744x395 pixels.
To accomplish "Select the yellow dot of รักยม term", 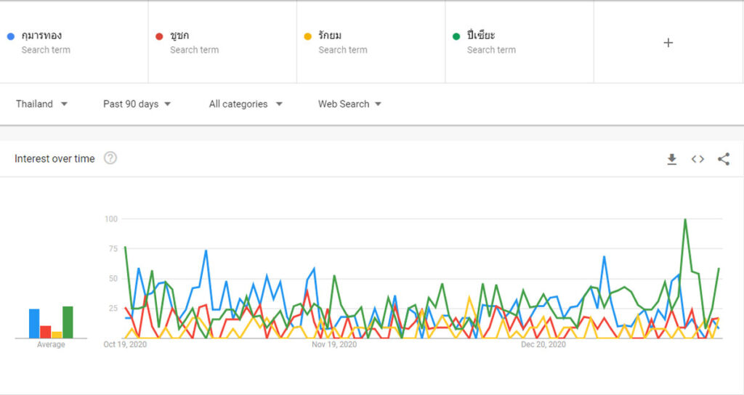I will [x=307, y=36].
